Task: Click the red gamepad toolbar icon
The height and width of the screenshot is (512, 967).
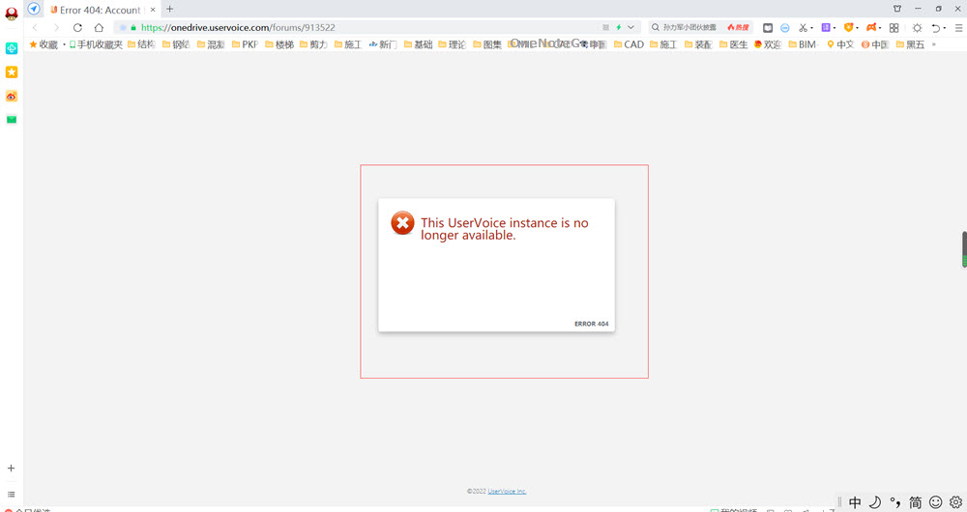Action: click(871, 28)
